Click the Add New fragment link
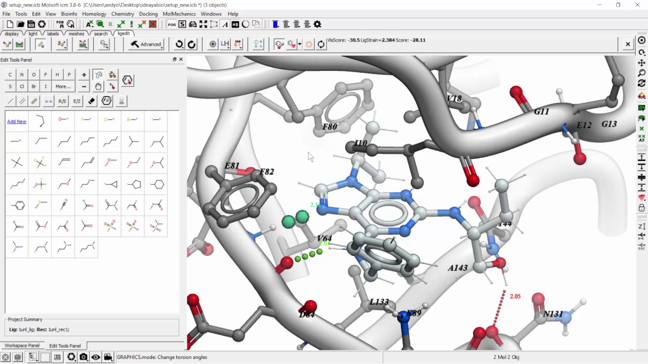The width and height of the screenshot is (648, 364). pos(17,121)
